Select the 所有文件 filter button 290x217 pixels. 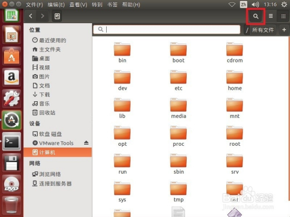[x=263, y=30]
